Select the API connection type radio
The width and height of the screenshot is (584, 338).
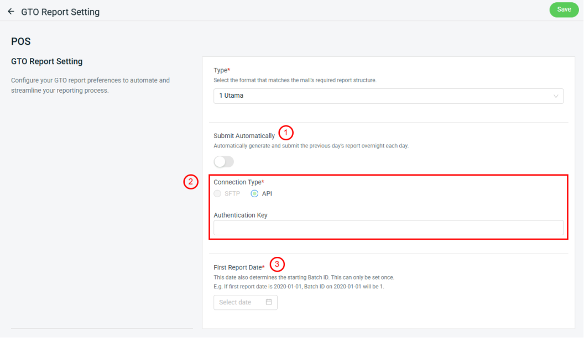click(254, 194)
